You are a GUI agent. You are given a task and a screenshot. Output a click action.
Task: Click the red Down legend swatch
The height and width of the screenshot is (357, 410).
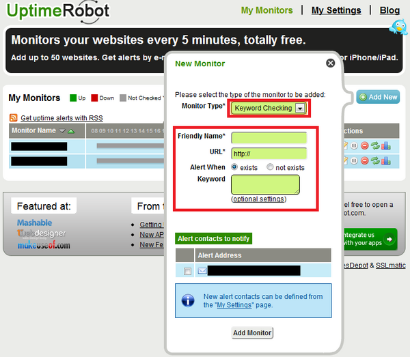coord(94,98)
